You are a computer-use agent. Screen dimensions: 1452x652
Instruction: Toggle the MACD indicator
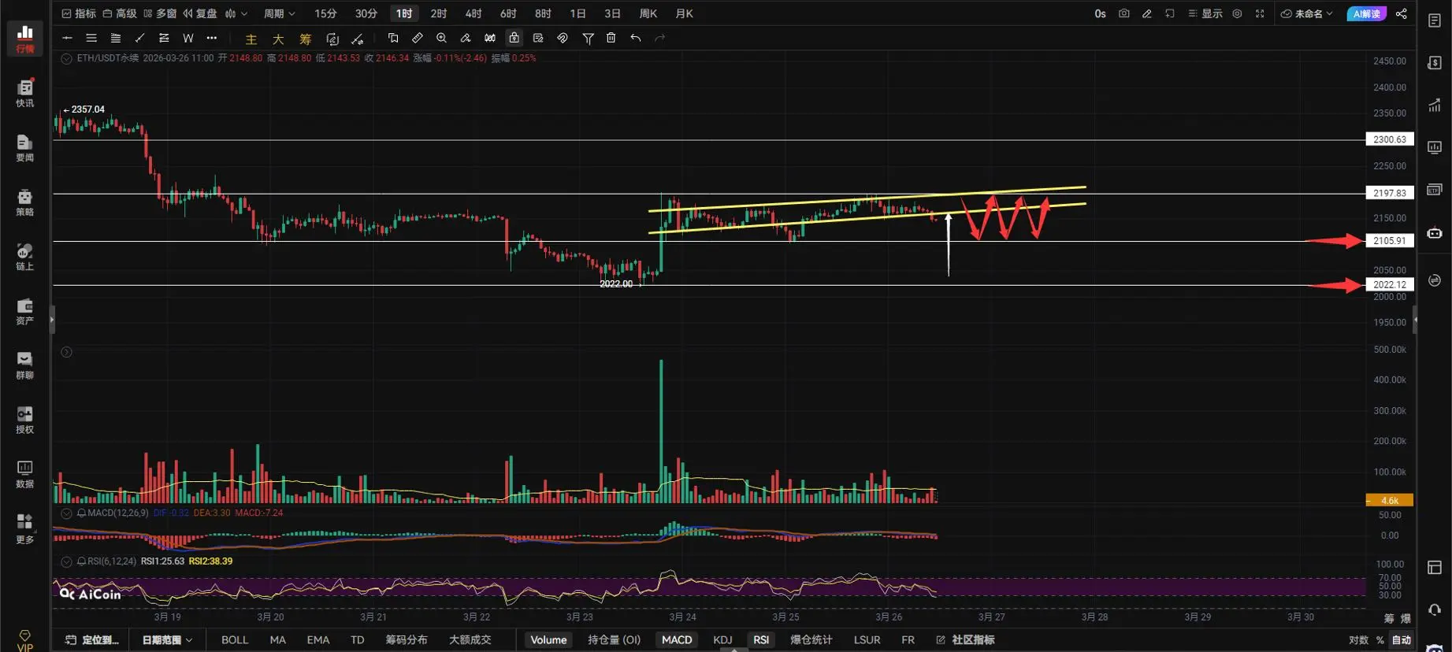[x=677, y=639]
